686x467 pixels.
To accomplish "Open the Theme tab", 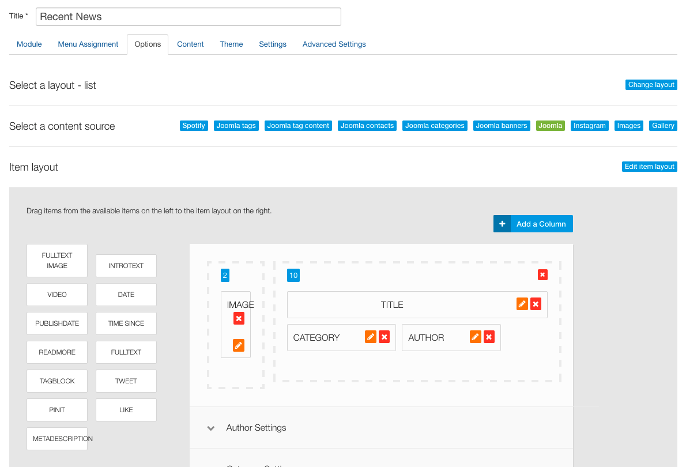I will pos(231,44).
